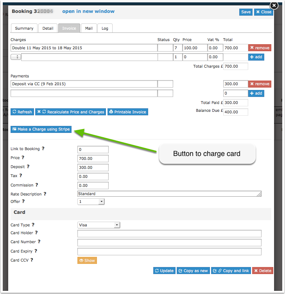Open the Printable Invoice
Viewport: 285px width, 294px height.
(x=128, y=112)
